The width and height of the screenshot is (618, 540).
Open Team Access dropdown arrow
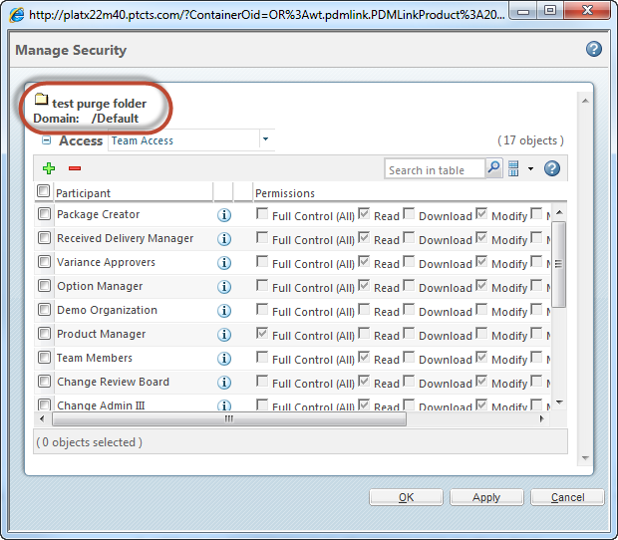coord(266,139)
